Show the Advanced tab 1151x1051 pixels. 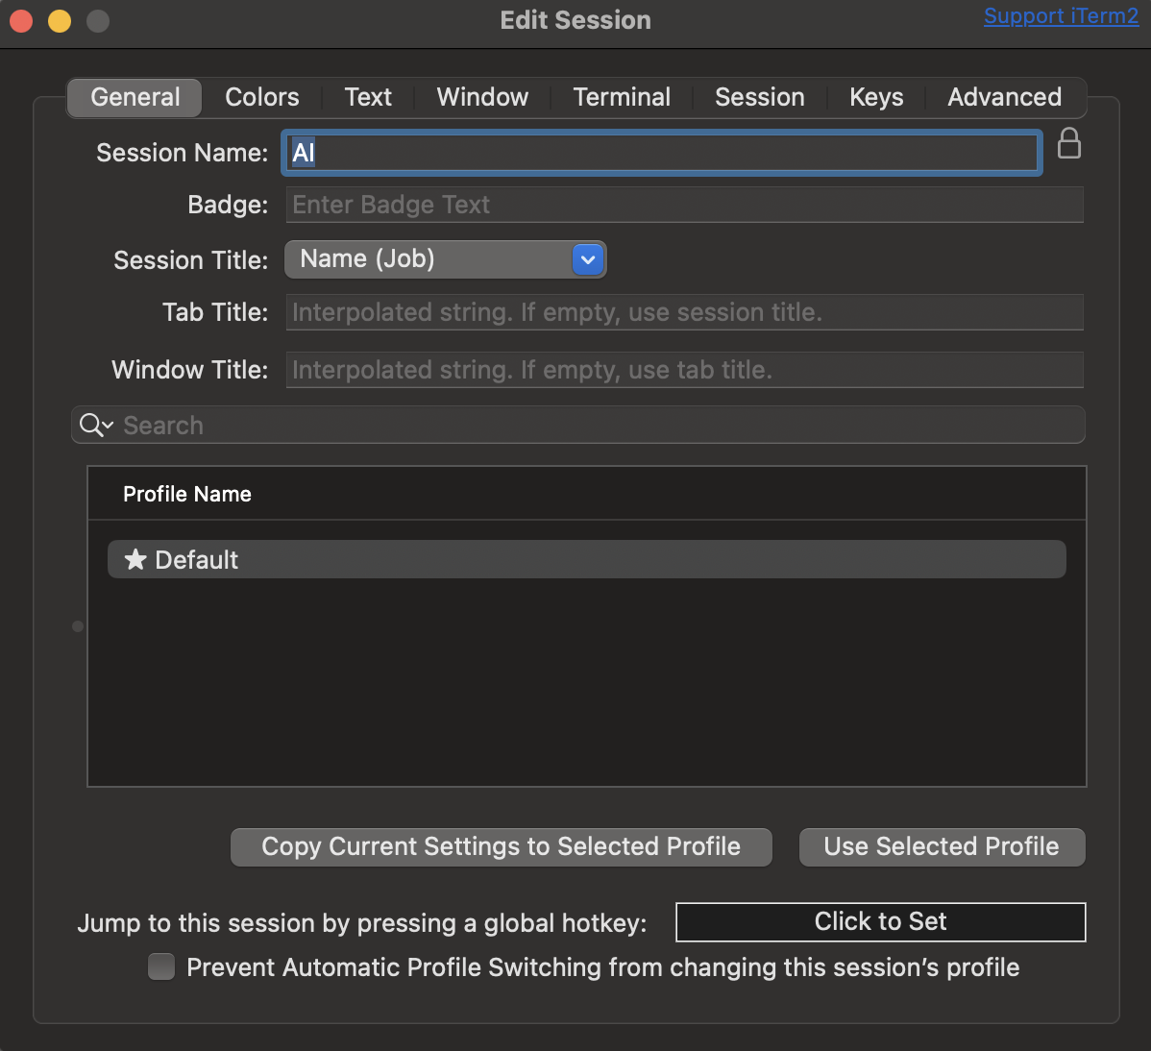(1004, 97)
